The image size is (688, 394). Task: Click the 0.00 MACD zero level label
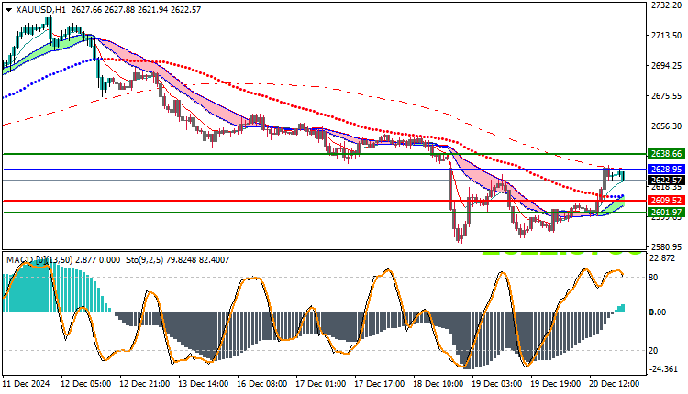point(658,312)
